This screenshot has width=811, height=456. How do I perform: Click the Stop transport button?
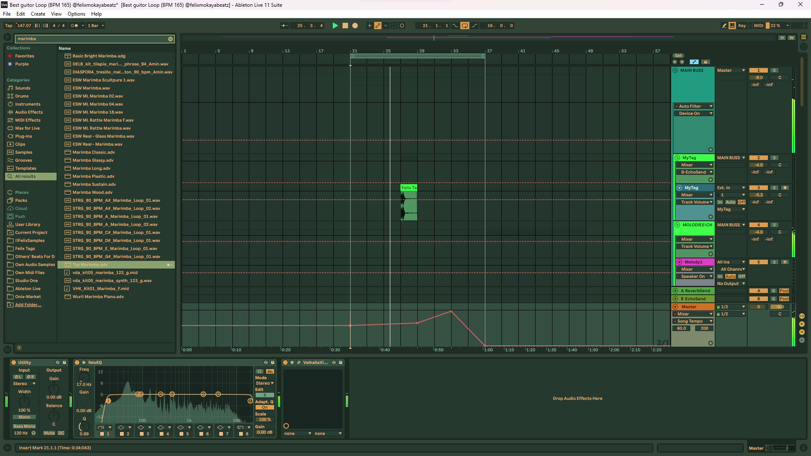(345, 26)
